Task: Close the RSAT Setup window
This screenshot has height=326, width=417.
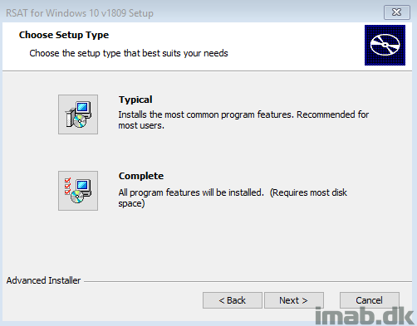Action: point(397,12)
